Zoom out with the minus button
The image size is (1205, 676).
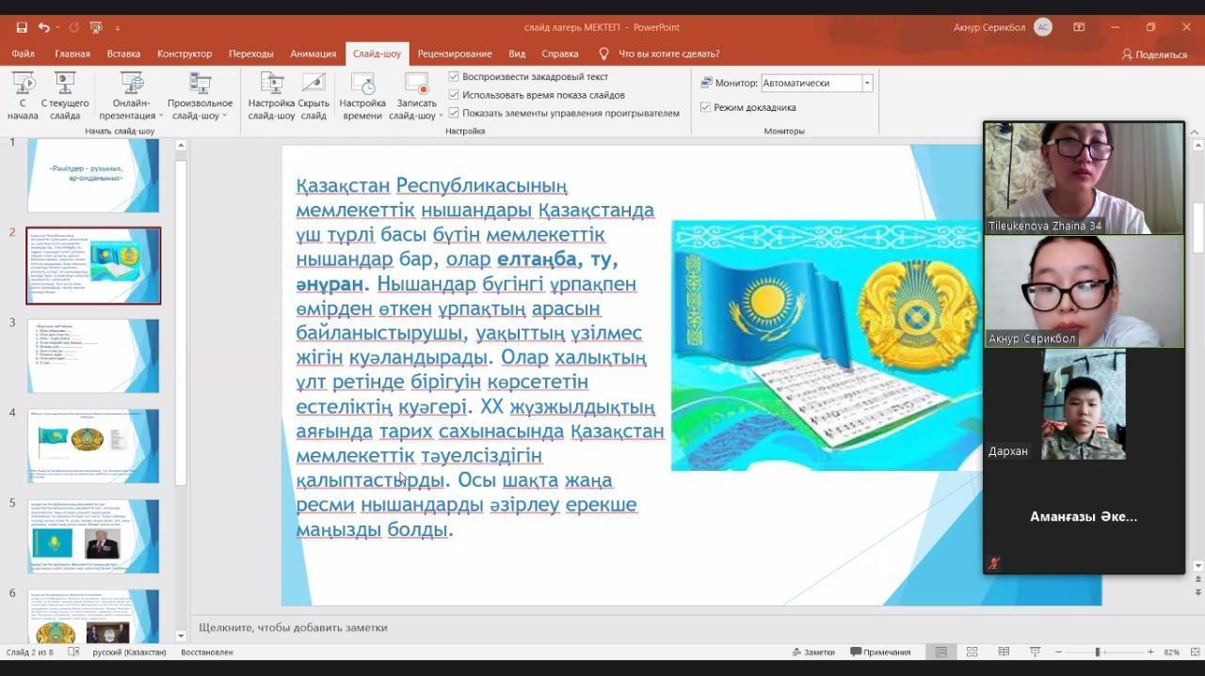[1058, 652]
